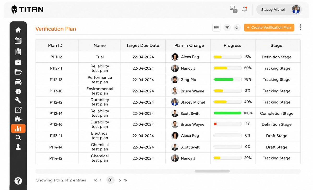Viewport: 313px width, 190px height.
Task: Click Electrical test plan name
Action: click(100, 135)
